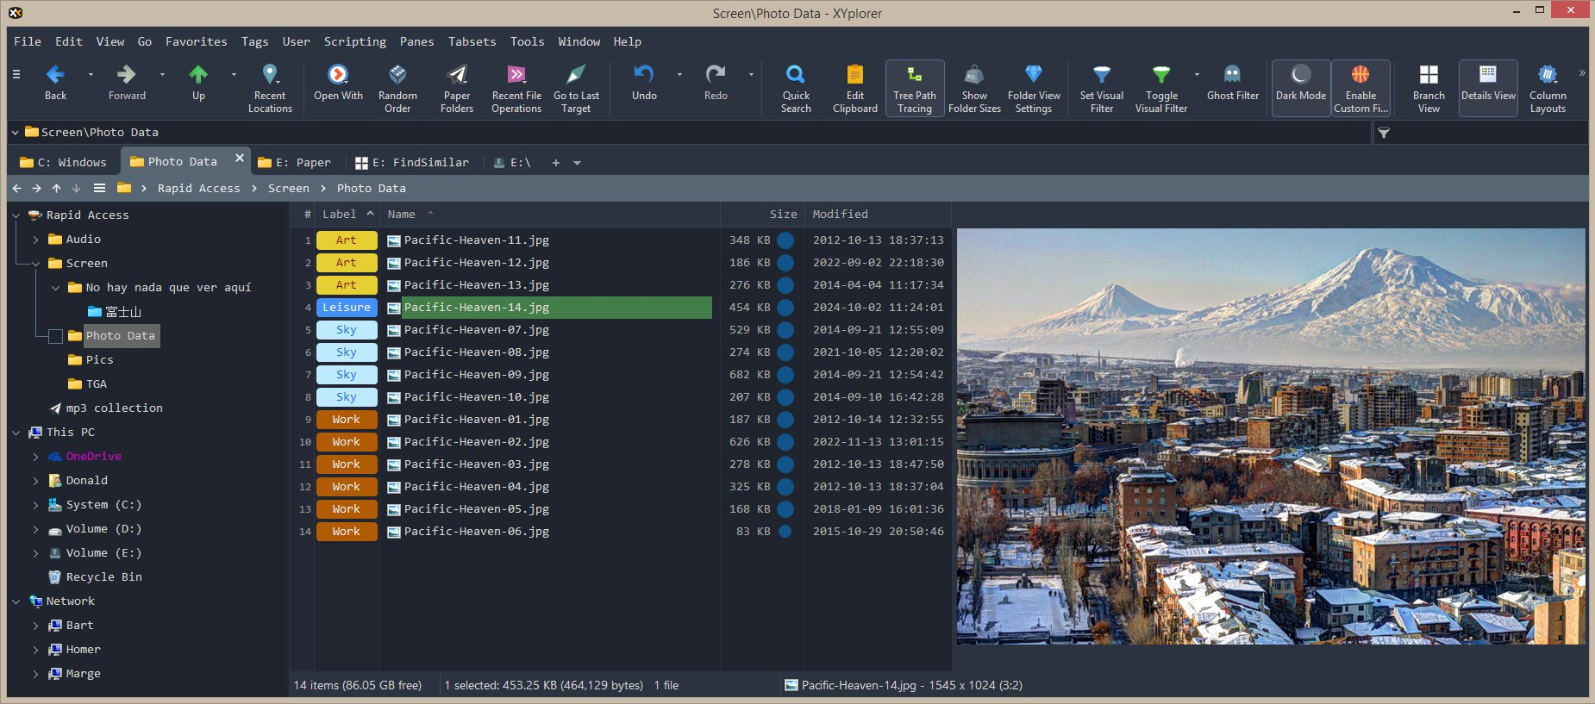Open the File menu
This screenshot has height=704, width=1595.
pyautogui.click(x=28, y=41)
